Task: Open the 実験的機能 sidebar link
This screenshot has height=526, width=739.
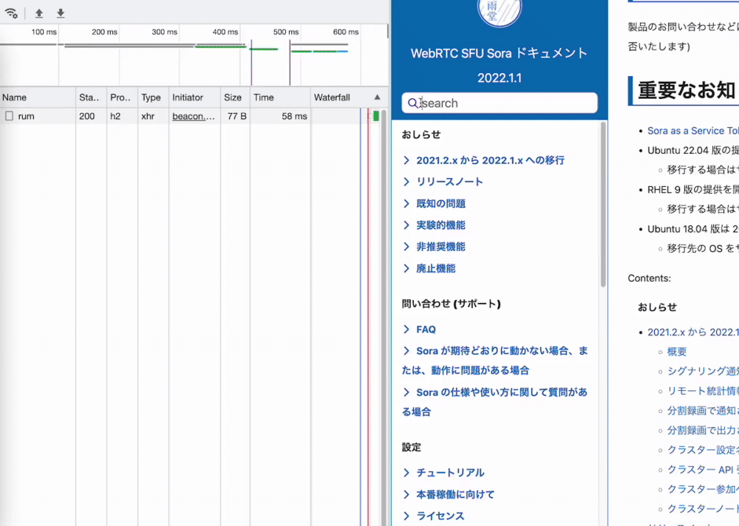Action: [440, 225]
